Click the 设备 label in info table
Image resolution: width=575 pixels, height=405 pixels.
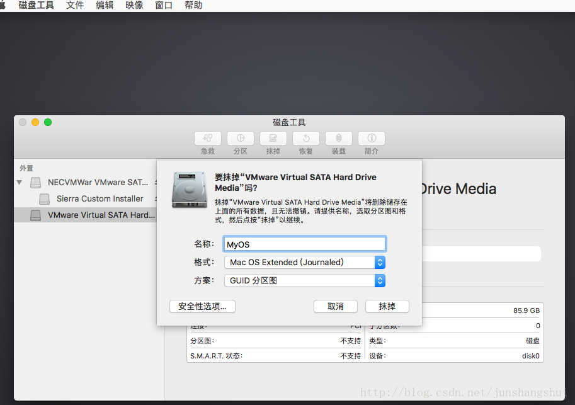click(x=377, y=356)
